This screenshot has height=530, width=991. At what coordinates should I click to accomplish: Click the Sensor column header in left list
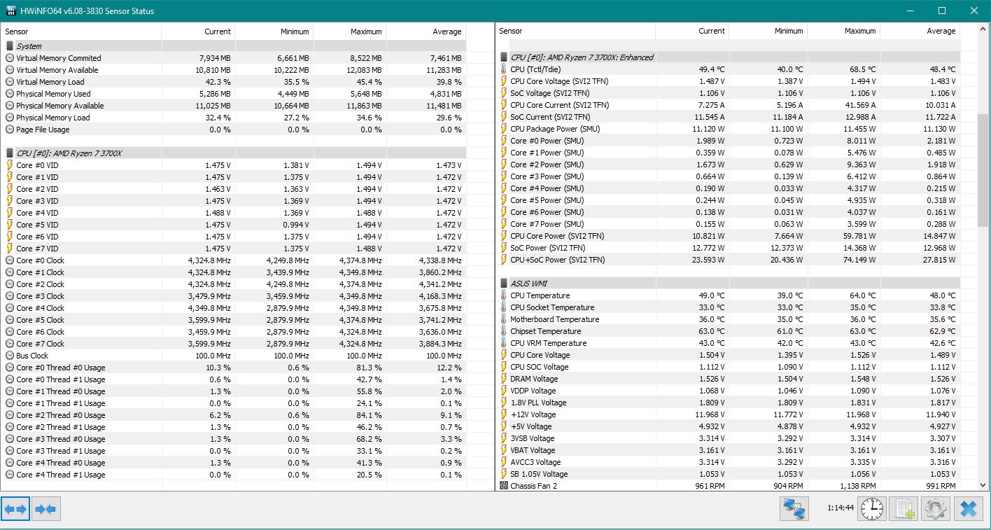[80, 32]
